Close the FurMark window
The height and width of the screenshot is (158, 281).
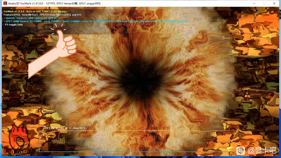[274, 3]
